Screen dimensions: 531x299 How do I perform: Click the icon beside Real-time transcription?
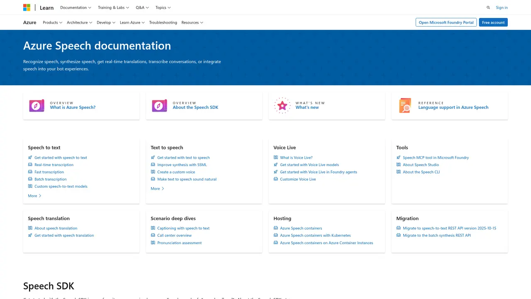tap(30, 165)
